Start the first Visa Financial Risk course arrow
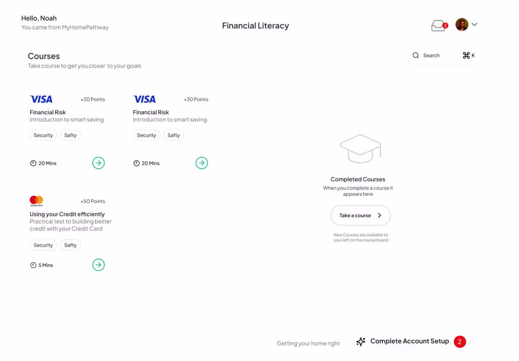The width and height of the screenshot is (519, 361). pos(99,163)
